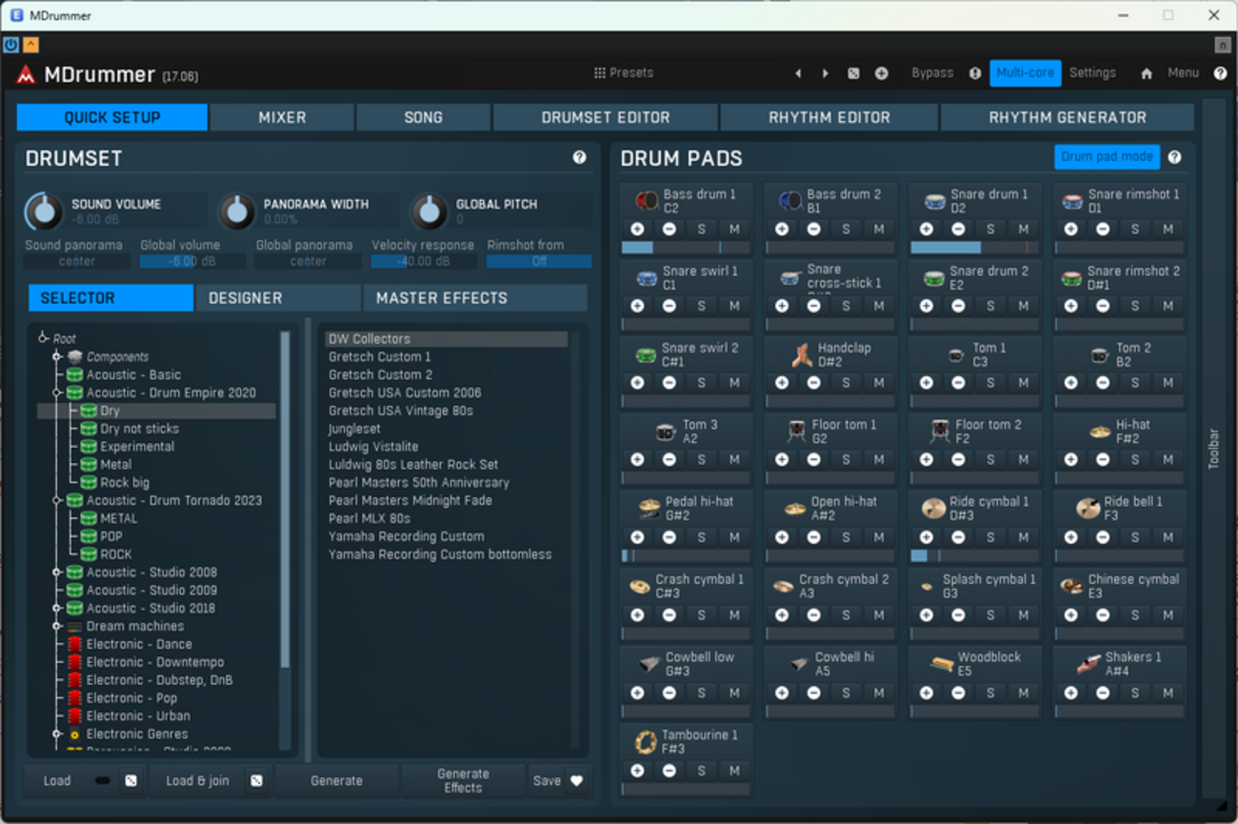
Task: Mute the Snare drum 1 pad
Action: (1023, 229)
